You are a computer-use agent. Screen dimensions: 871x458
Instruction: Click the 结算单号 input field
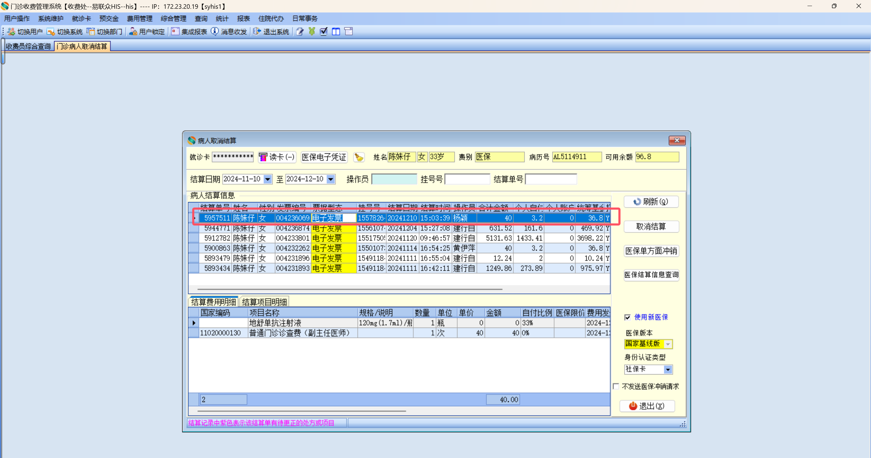click(x=551, y=179)
